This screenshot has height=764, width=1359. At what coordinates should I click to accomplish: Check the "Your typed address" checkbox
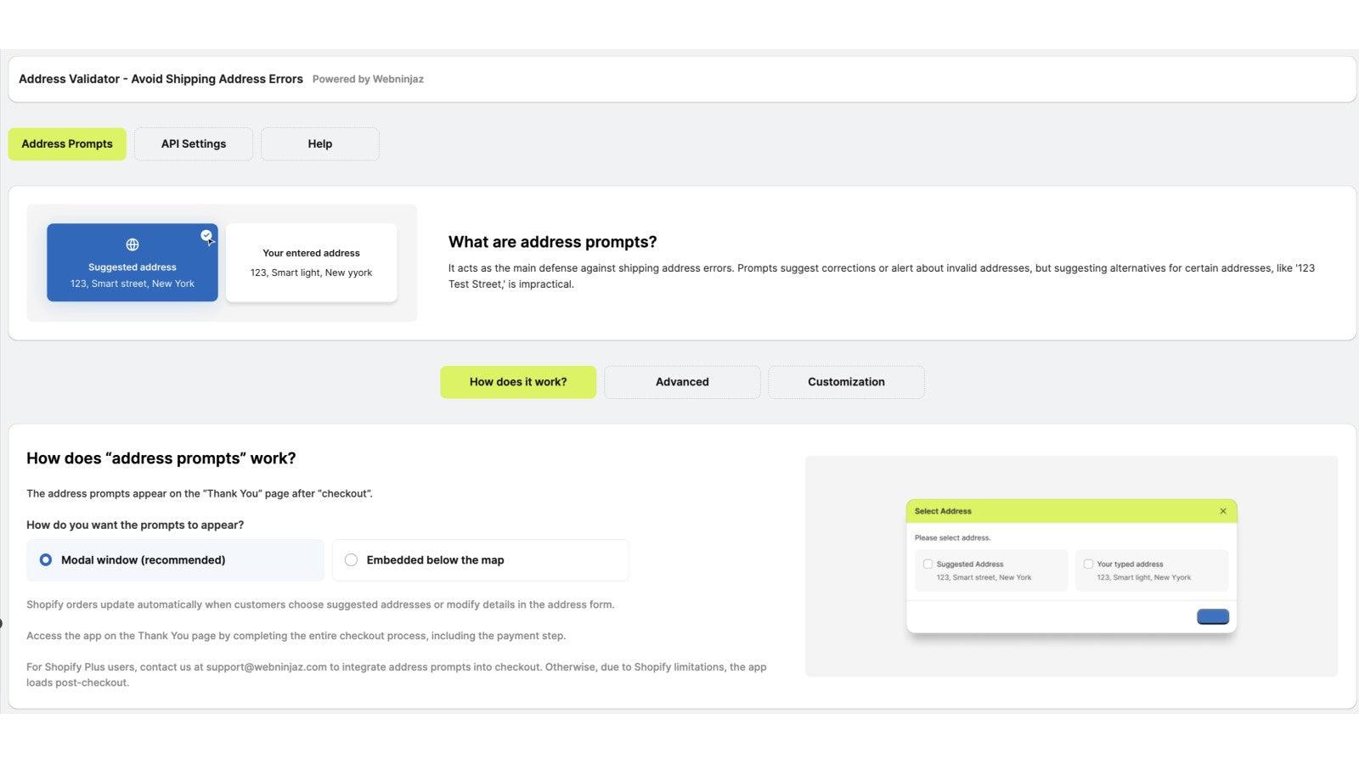point(1088,564)
